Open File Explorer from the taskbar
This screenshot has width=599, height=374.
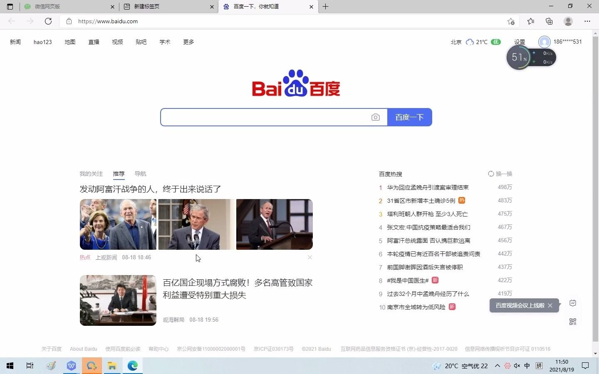112,366
